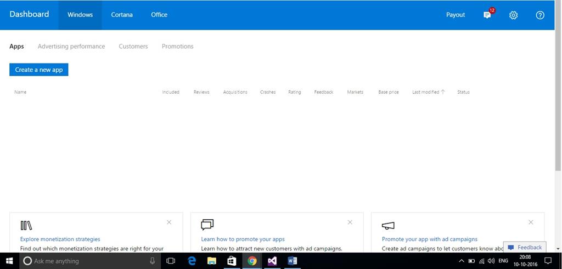562x269 pixels.
Task: Sort by the Rating column header
Action: [x=295, y=92]
